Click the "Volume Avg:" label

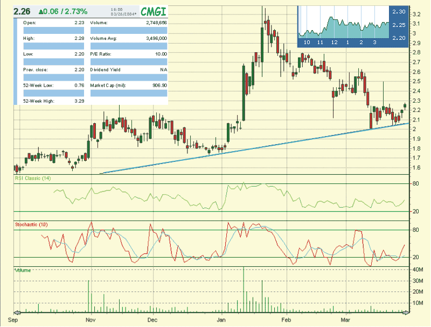(x=103, y=38)
